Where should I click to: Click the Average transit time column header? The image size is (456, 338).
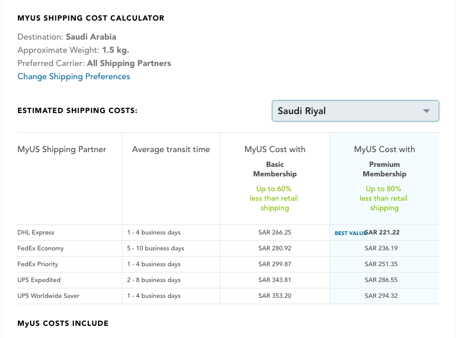coord(171,149)
